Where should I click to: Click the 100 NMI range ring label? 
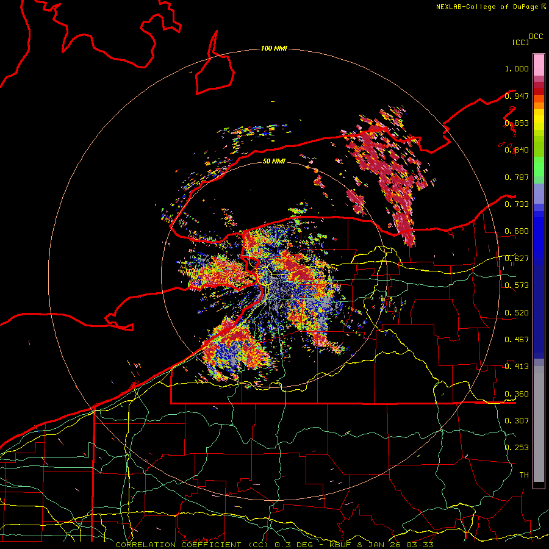click(274, 48)
